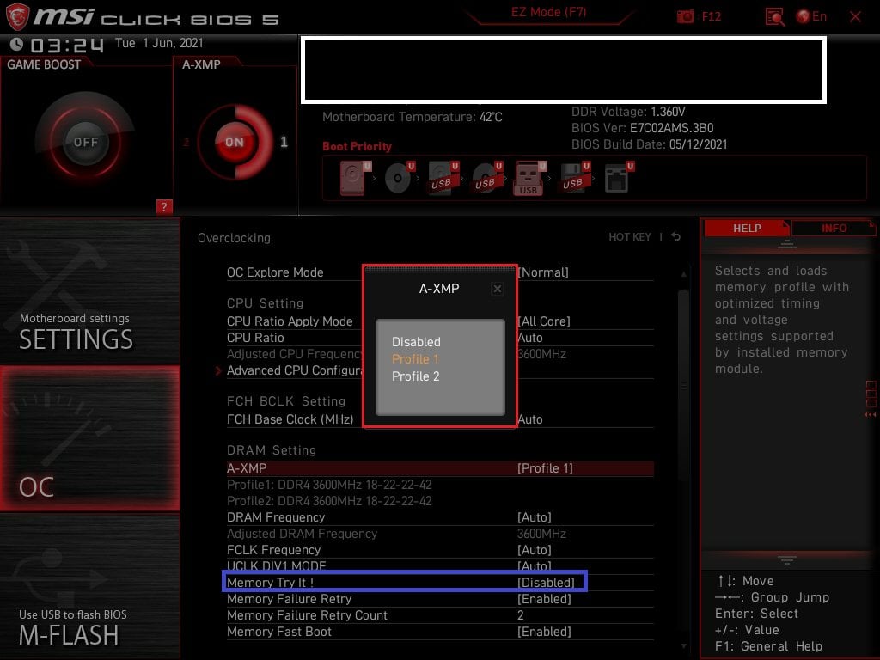Screen dimensions: 880x660
Task: Click scroll-up arrow at list top
Action: (x=683, y=274)
